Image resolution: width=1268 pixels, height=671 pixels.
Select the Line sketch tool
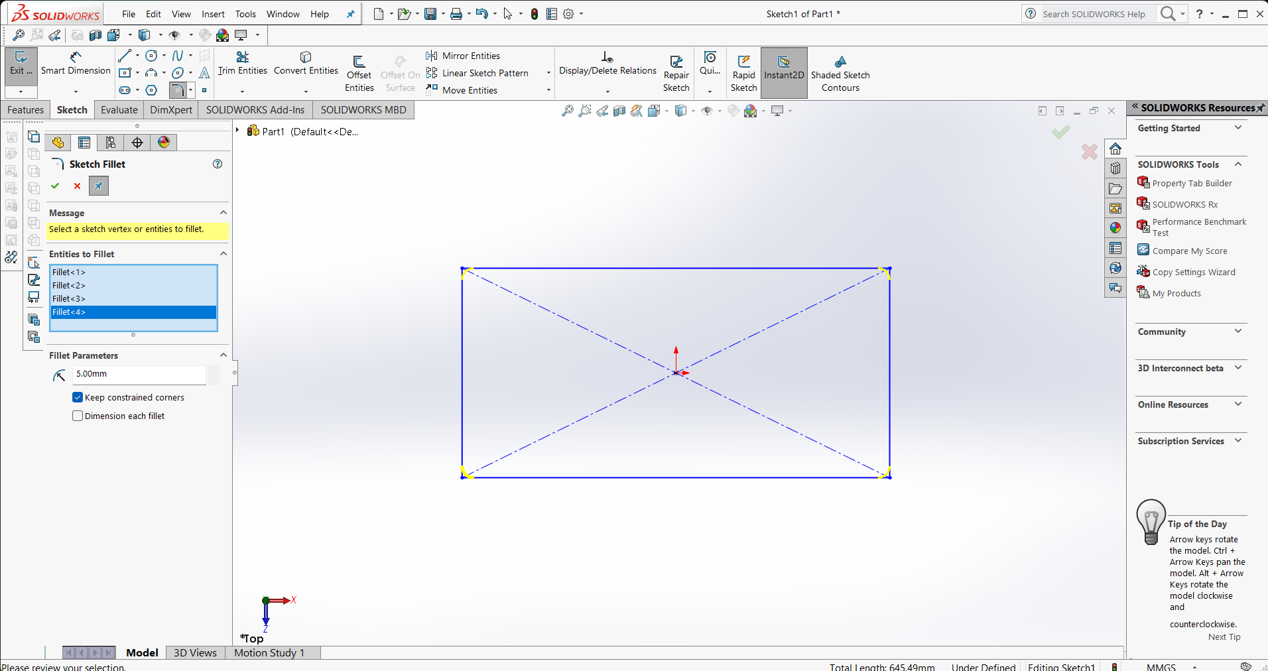124,56
